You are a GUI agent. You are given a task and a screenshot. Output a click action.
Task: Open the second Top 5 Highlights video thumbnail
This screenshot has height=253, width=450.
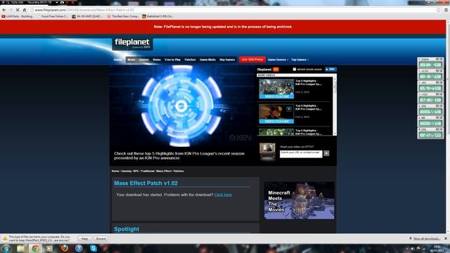(276, 114)
